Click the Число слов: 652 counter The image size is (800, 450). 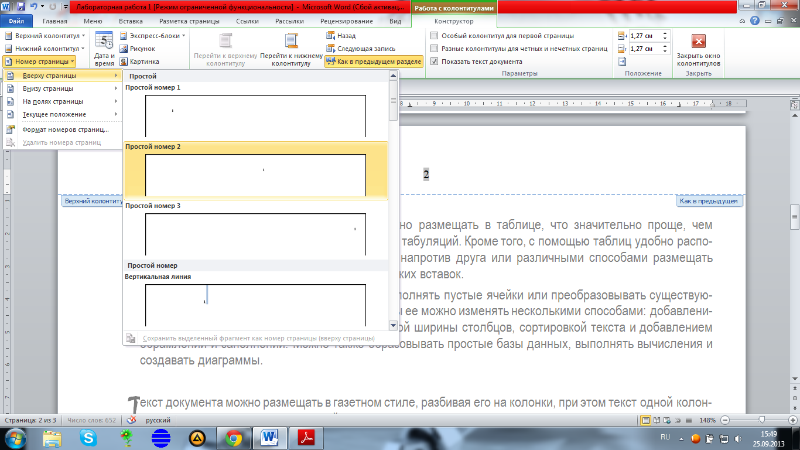coord(92,420)
